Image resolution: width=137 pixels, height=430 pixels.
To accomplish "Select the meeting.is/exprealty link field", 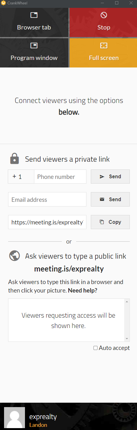I will (47, 222).
